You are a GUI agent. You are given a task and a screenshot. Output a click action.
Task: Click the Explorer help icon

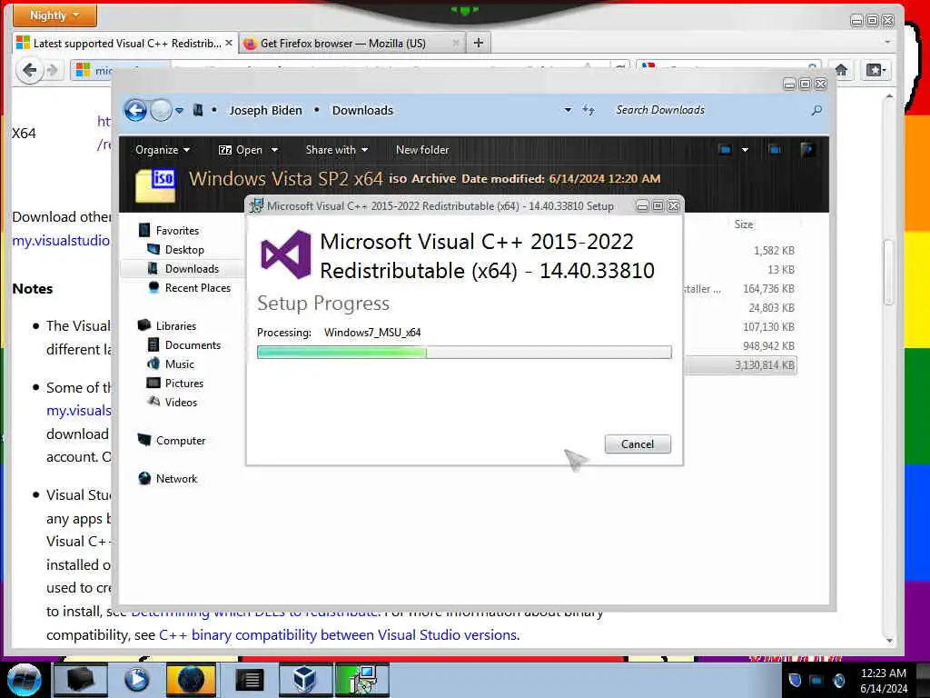(x=806, y=150)
